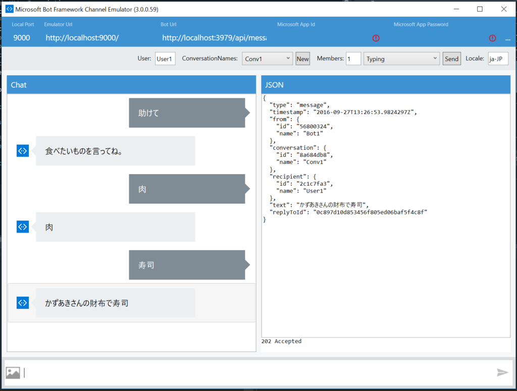
Task: Click the User name field
Action: click(x=165, y=59)
